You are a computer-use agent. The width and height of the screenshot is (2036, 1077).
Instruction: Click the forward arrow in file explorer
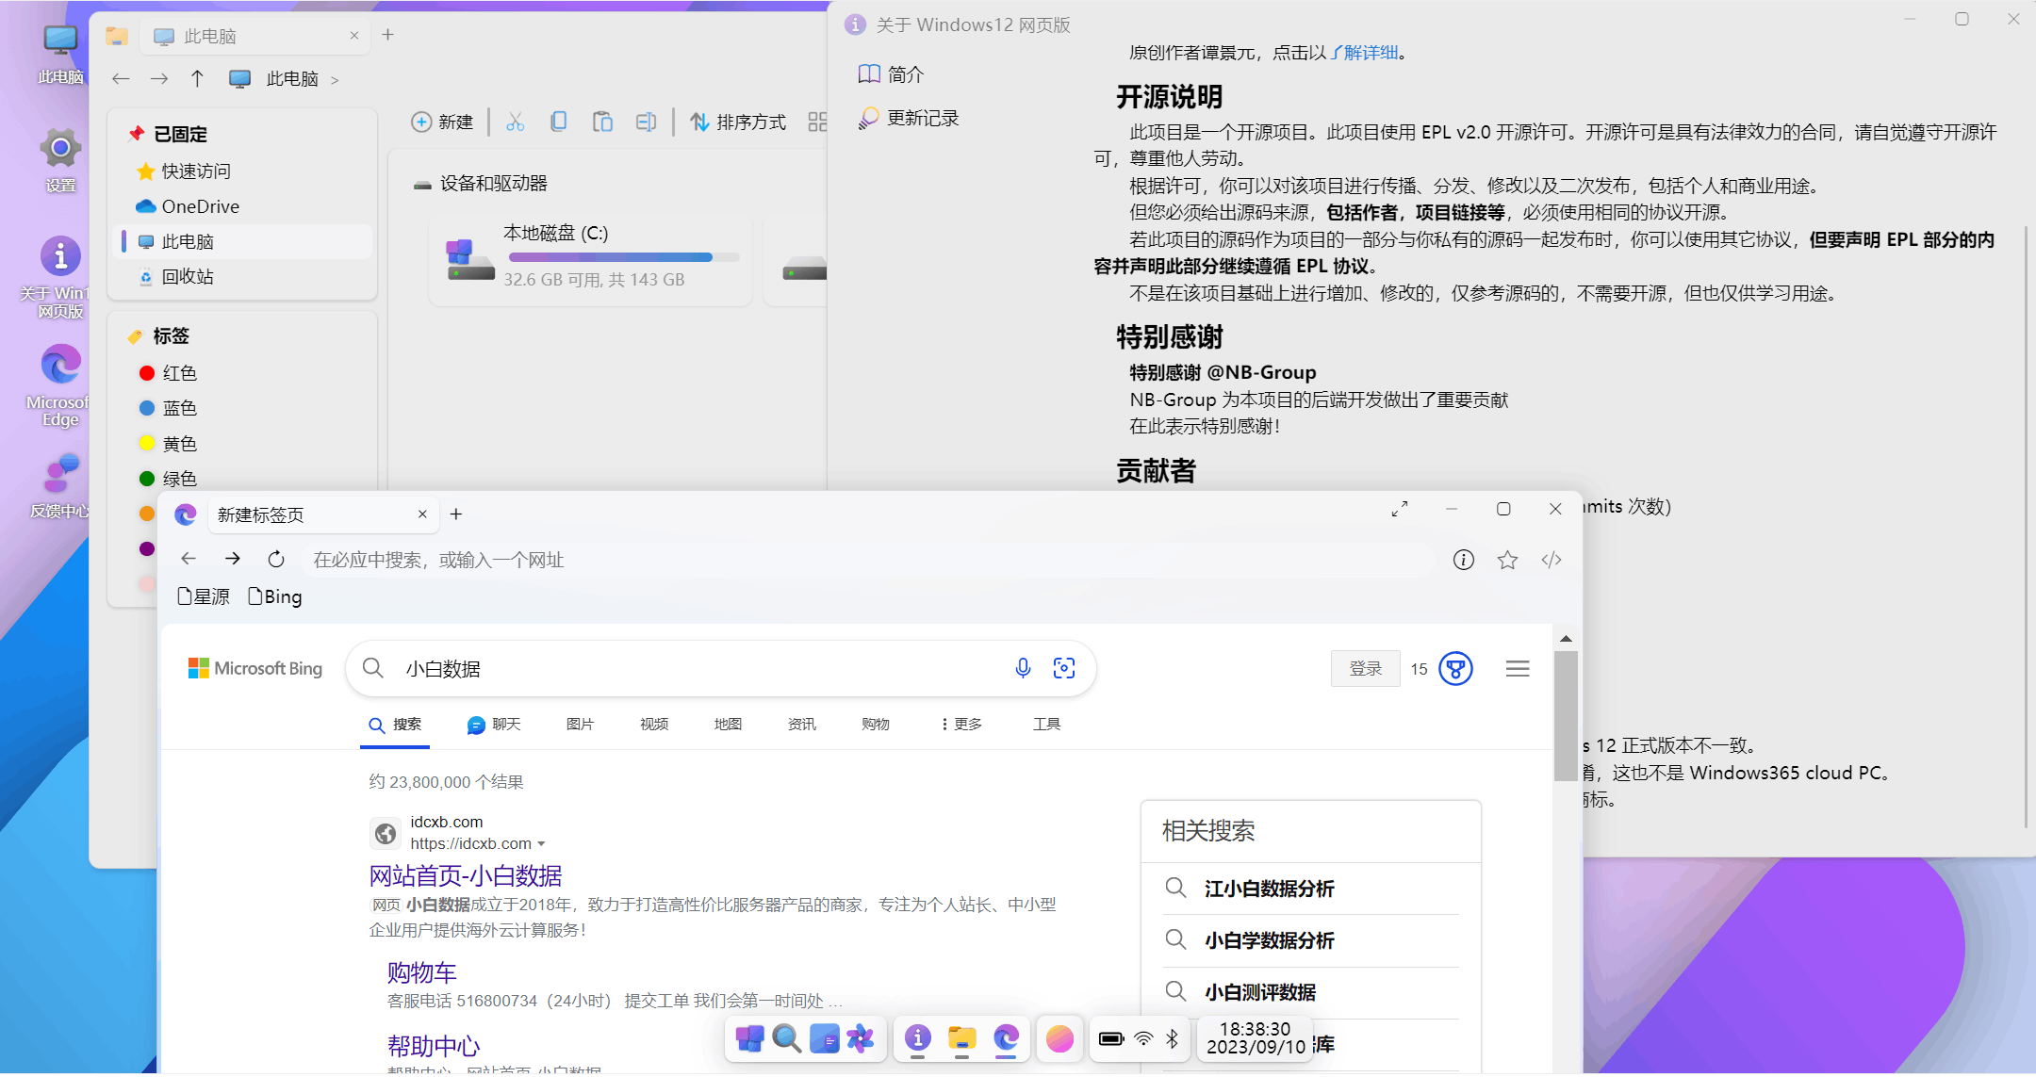coord(159,79)
